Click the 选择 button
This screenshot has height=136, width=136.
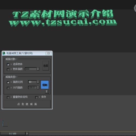click(x=46, y=66)
